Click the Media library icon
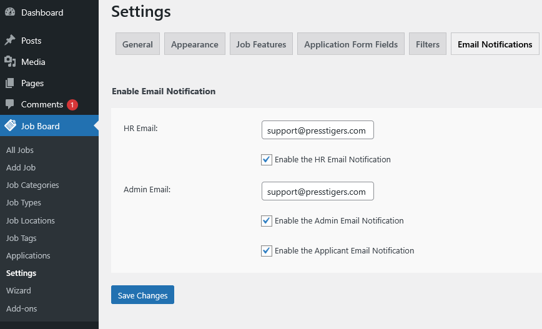Image resolution: width=542 pixels, height=329 pixels. point(10,62)
